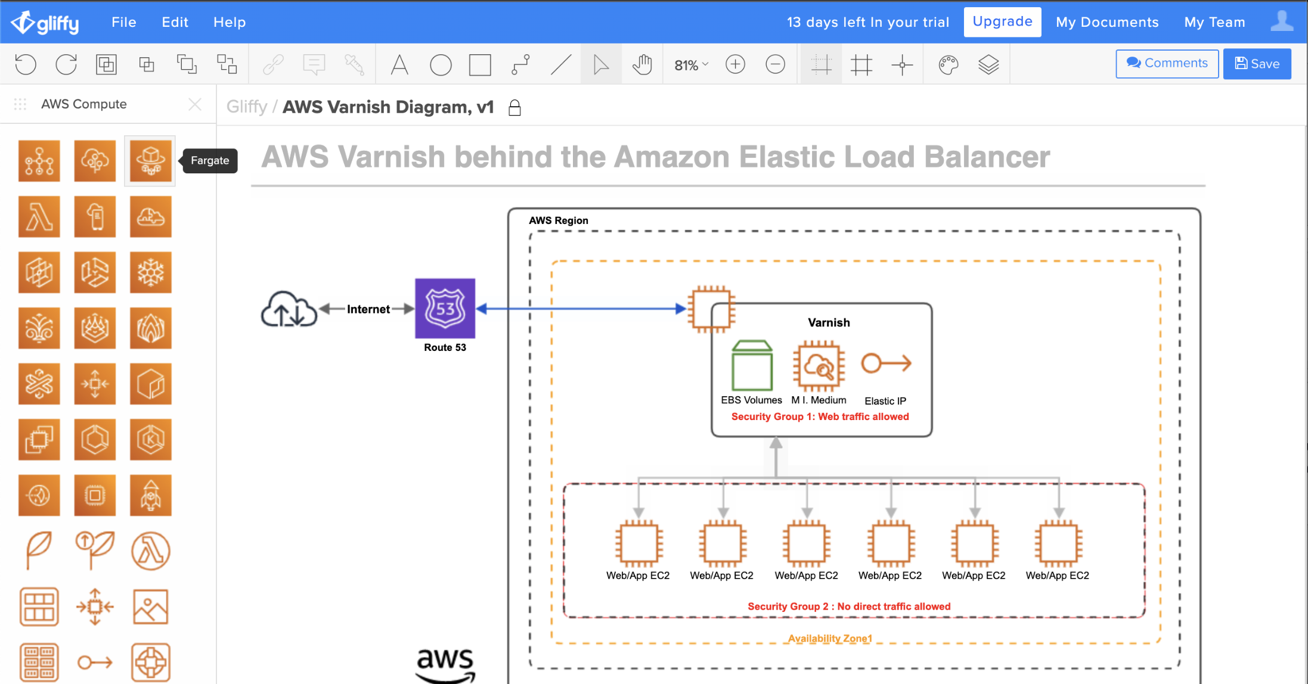Screen dimensions: 1308x684
Task: Open the Layers panel icon
Action: click(x=988, y=64)
